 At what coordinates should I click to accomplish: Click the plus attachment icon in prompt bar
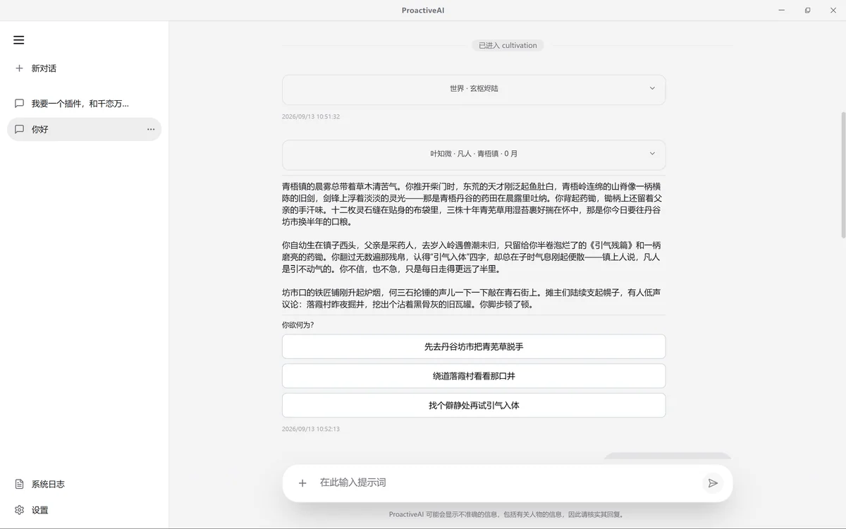tap(302, 483)
